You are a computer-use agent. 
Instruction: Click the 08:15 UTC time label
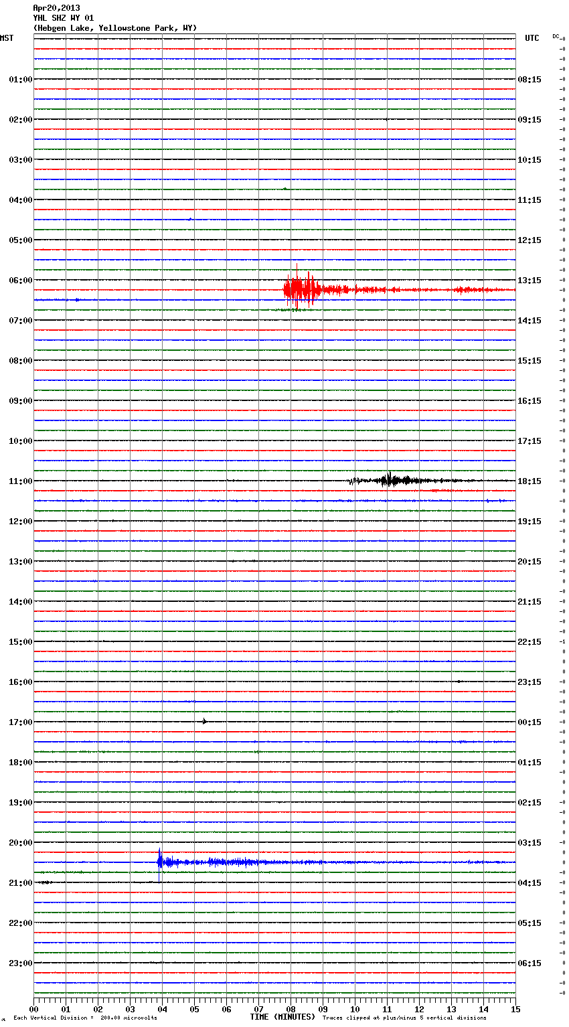(x=530, y=80)
